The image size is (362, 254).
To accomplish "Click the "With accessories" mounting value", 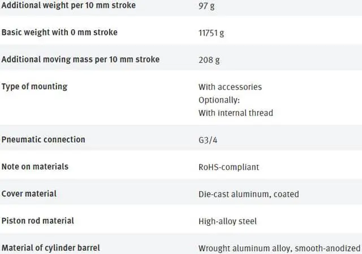I will click(x=230, y=87).
